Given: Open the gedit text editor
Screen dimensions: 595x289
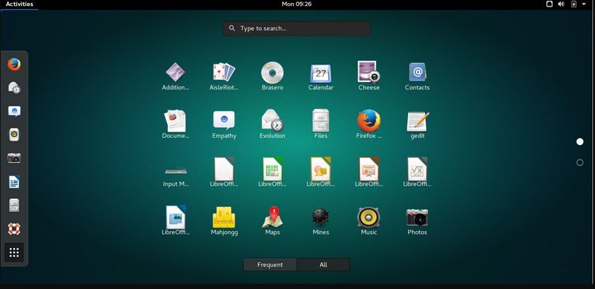Looking at the screenshot, I should pyautogui.click(x=417, y=124).
